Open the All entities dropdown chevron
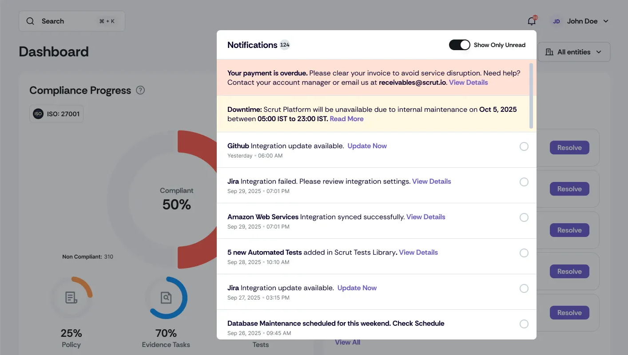This screenshot has height=355, width=628. pos(599,52)
